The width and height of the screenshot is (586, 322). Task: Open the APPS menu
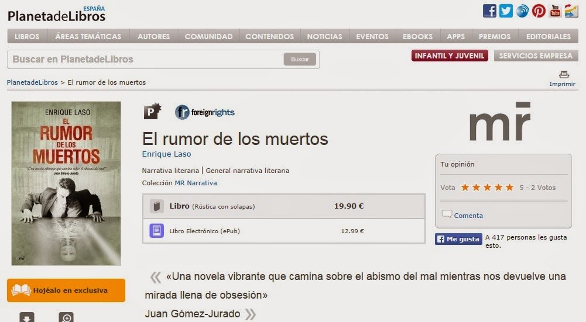pyautogui.click(x=455, y=36)
